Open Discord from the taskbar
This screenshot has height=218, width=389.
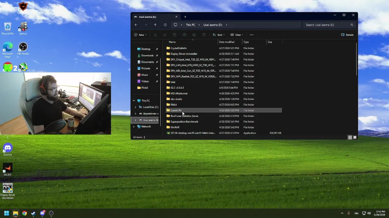pos(42,213)
